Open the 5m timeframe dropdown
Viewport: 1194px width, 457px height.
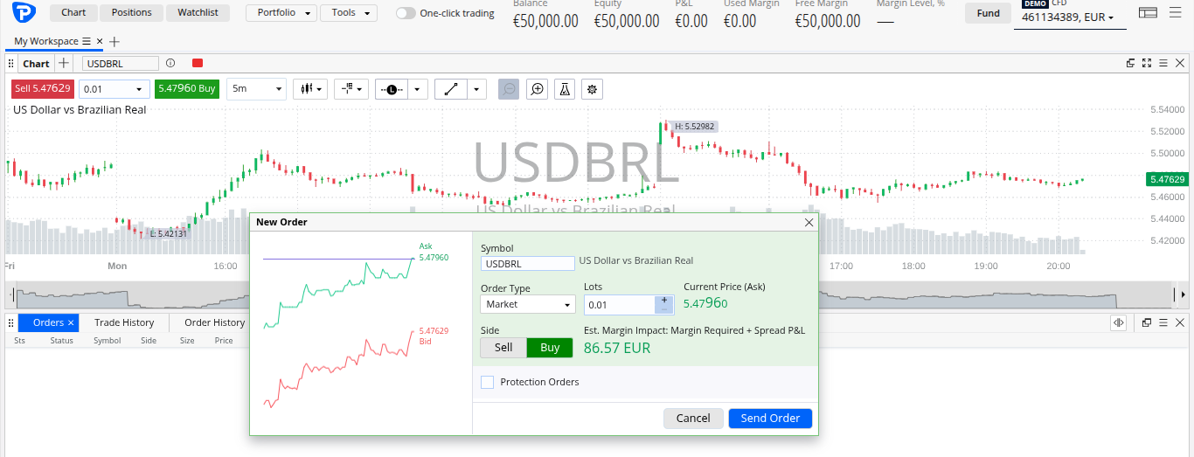pos(256,89)
